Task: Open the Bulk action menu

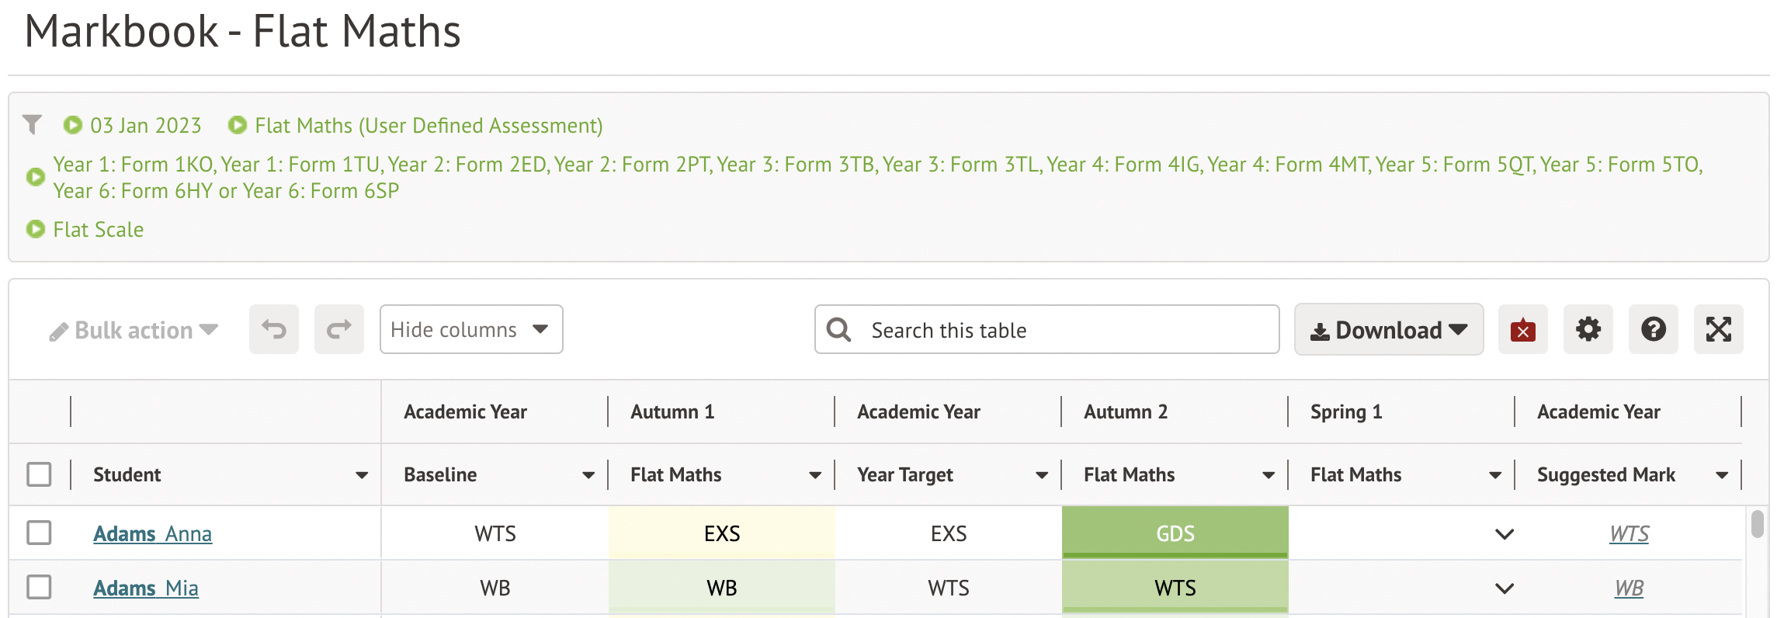Action: [x=134, y=331]
